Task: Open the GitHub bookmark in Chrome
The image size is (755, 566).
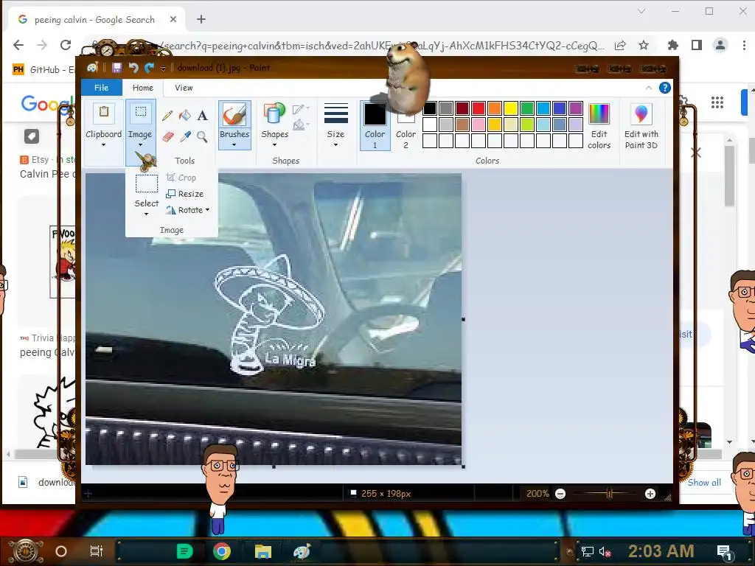Action: (44, 70)
